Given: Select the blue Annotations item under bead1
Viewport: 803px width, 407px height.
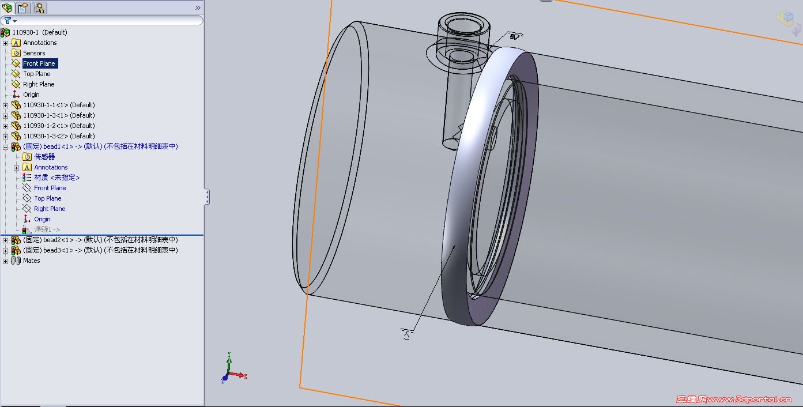Looking at the screenshot, I should click(51, 167).
